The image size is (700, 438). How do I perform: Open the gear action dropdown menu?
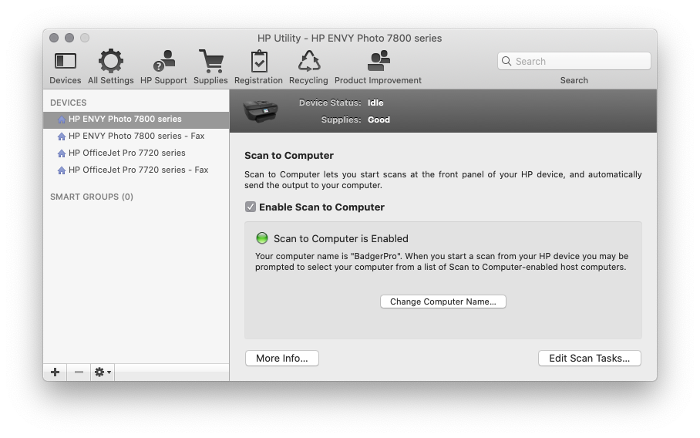[x=103, y=372]
